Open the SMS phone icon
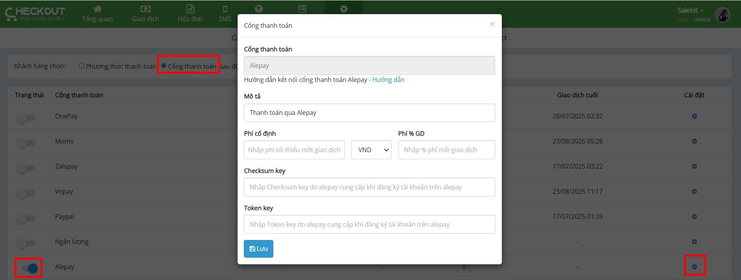Viewport: 741px width, 280px height. pyautogui.click(x=225, y=9)
